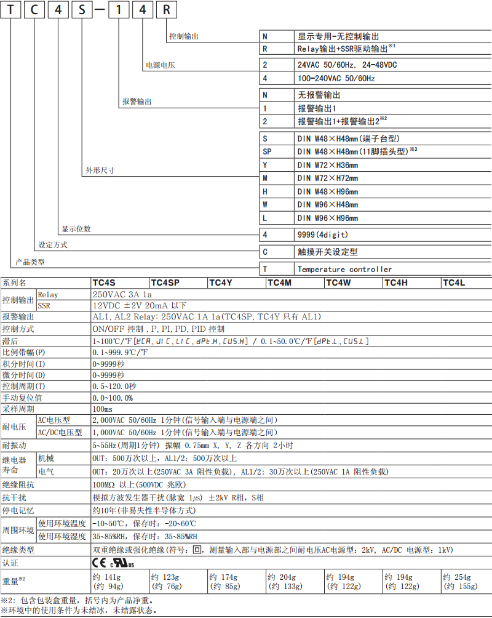
Task: Click the "显示位数" label
Action: (x=76, y=228)
